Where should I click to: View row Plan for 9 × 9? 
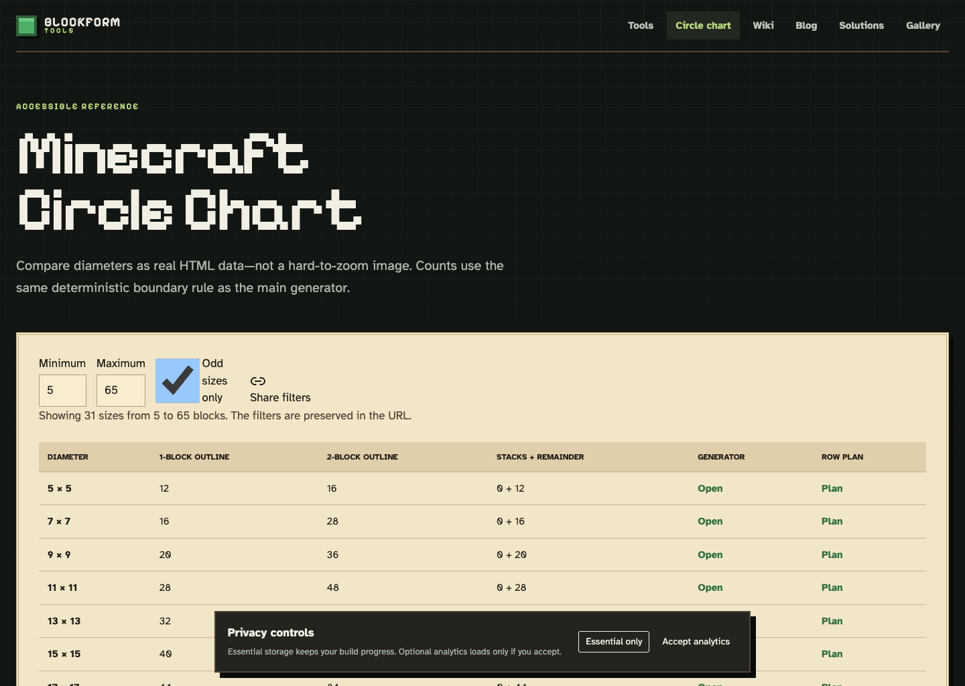pos(832,555)
